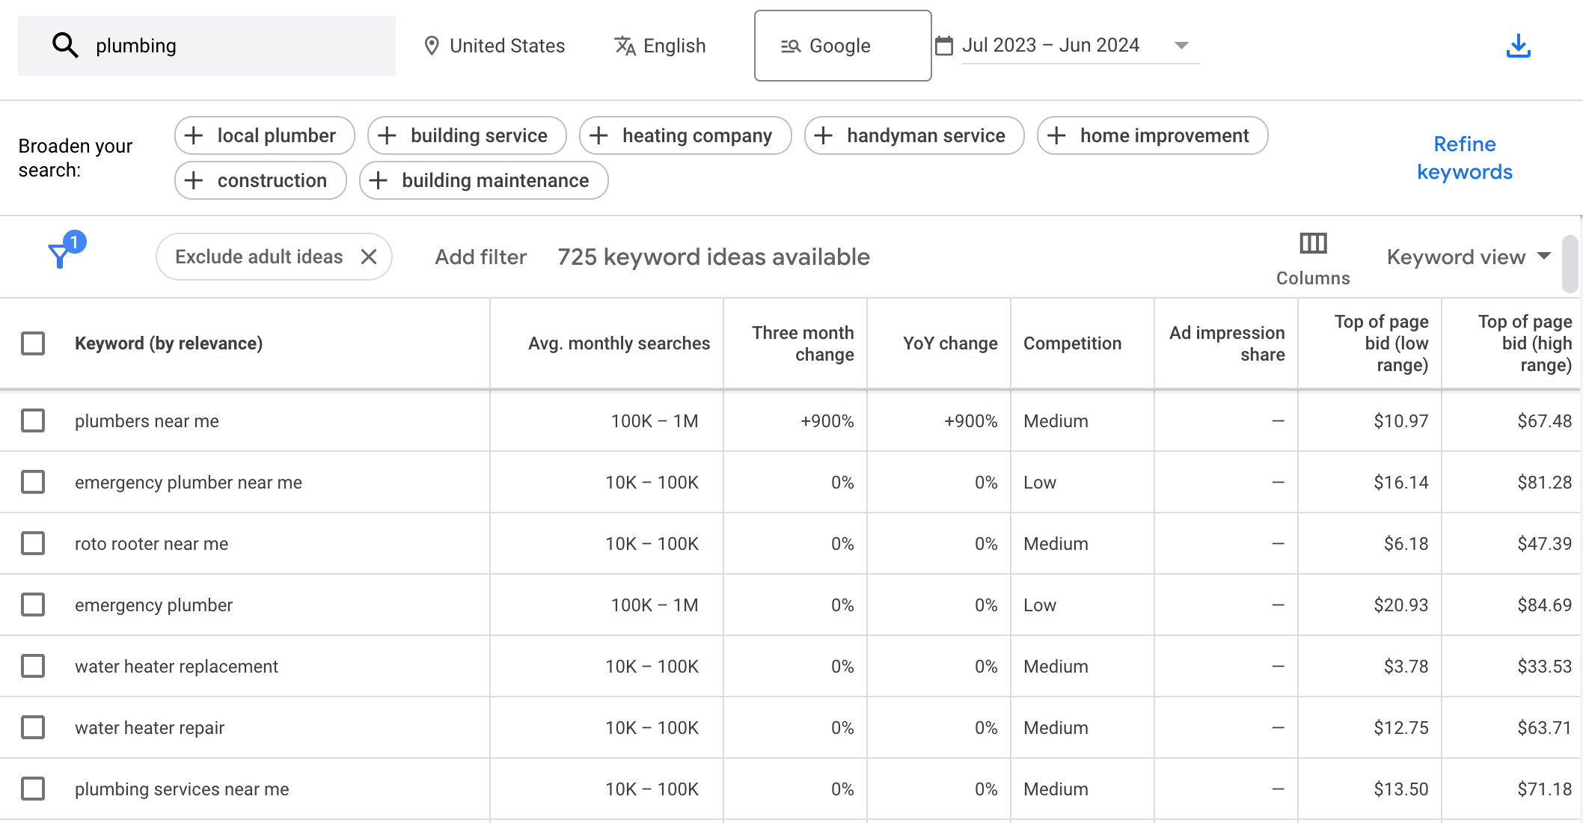Remove the Exclude adult ideas filter
The width and height of the screenshot is (1583, 823).
tap(369, 257)
